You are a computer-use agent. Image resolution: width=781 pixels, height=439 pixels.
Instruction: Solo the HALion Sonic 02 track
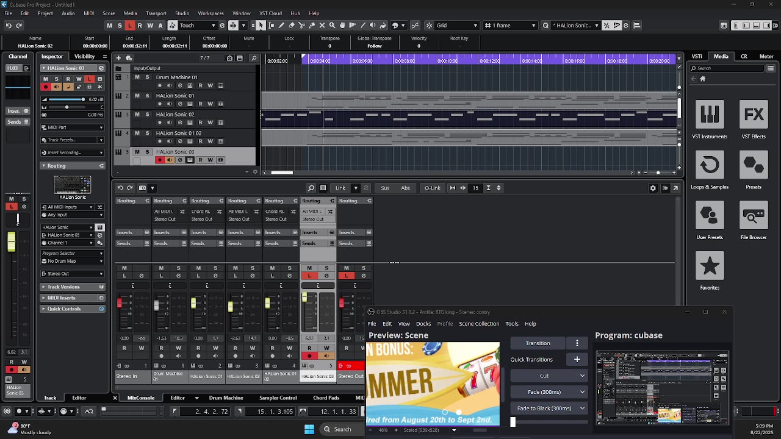pos(146,114)
